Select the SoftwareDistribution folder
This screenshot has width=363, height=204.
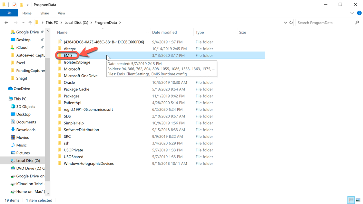pyautogui.click(x=81, y=130)
